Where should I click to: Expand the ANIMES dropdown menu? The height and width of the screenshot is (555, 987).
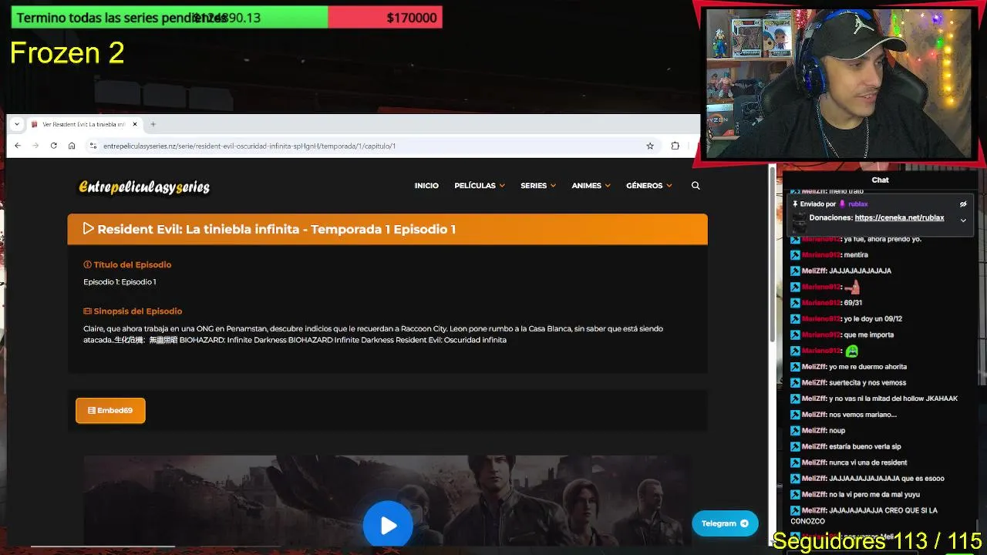[591, 186]
